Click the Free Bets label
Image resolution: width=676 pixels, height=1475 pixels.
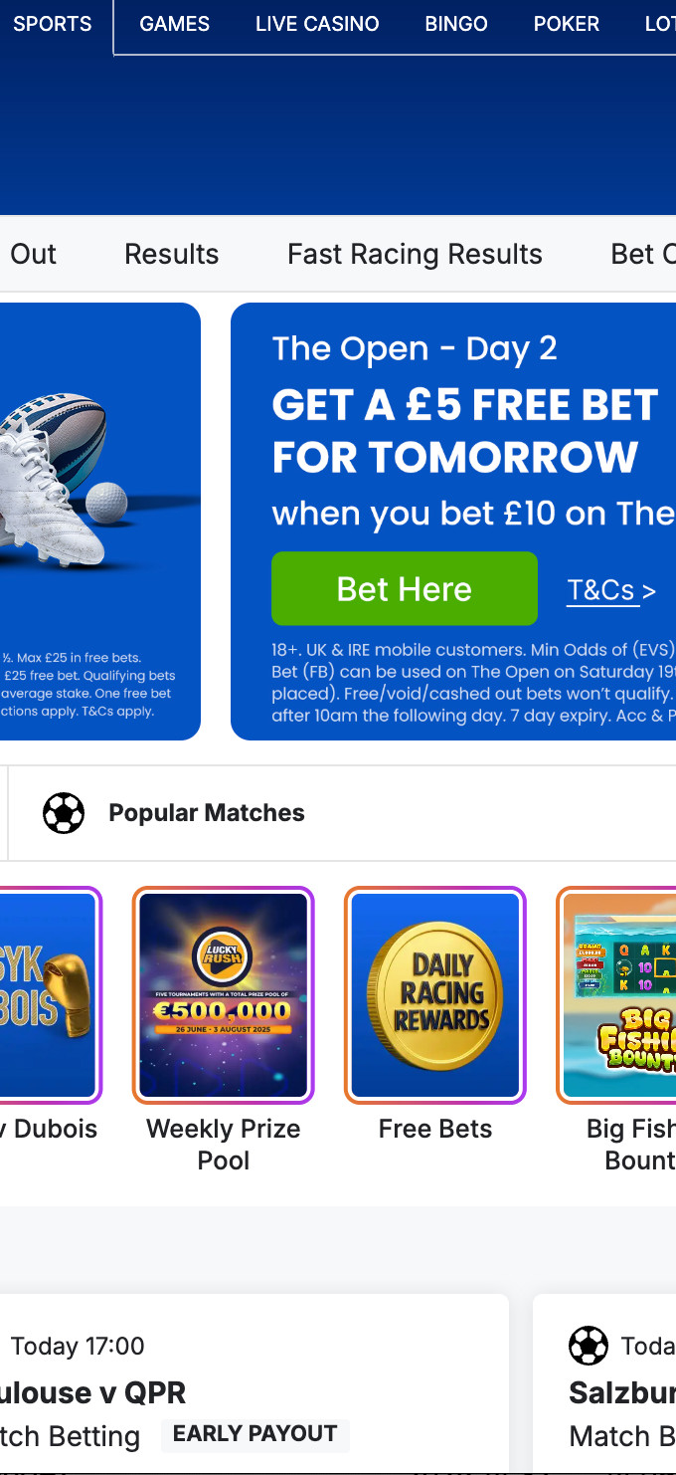pyautogui.click(x=435, y=1129)
